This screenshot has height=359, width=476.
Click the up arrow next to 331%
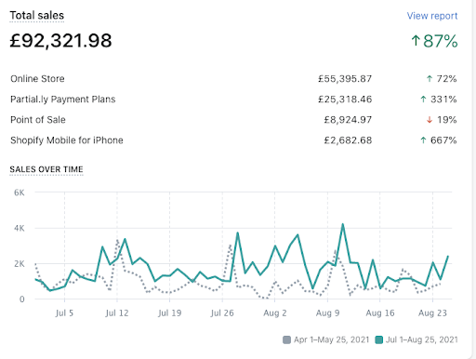423,100
